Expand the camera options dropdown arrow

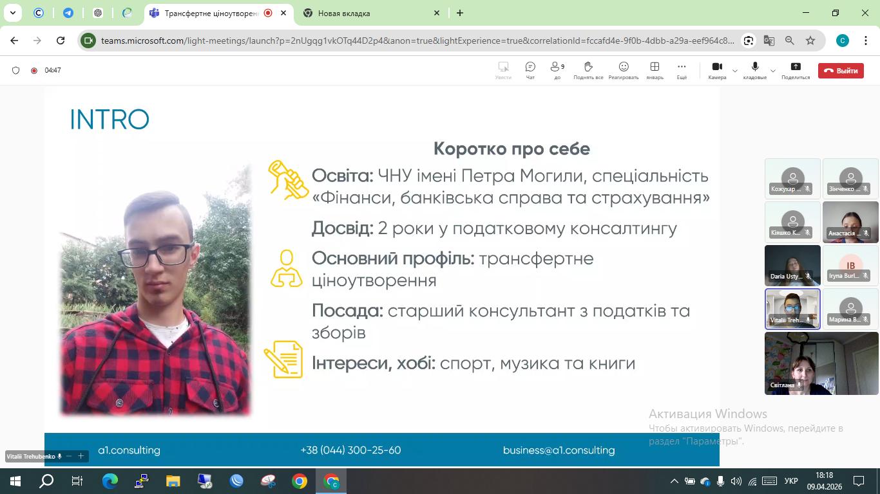point(735,71)
